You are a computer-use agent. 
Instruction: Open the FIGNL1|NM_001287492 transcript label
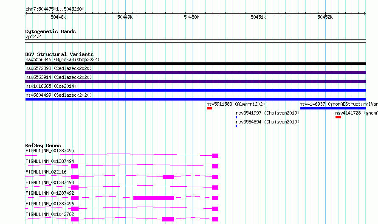[x=50, y=193]
